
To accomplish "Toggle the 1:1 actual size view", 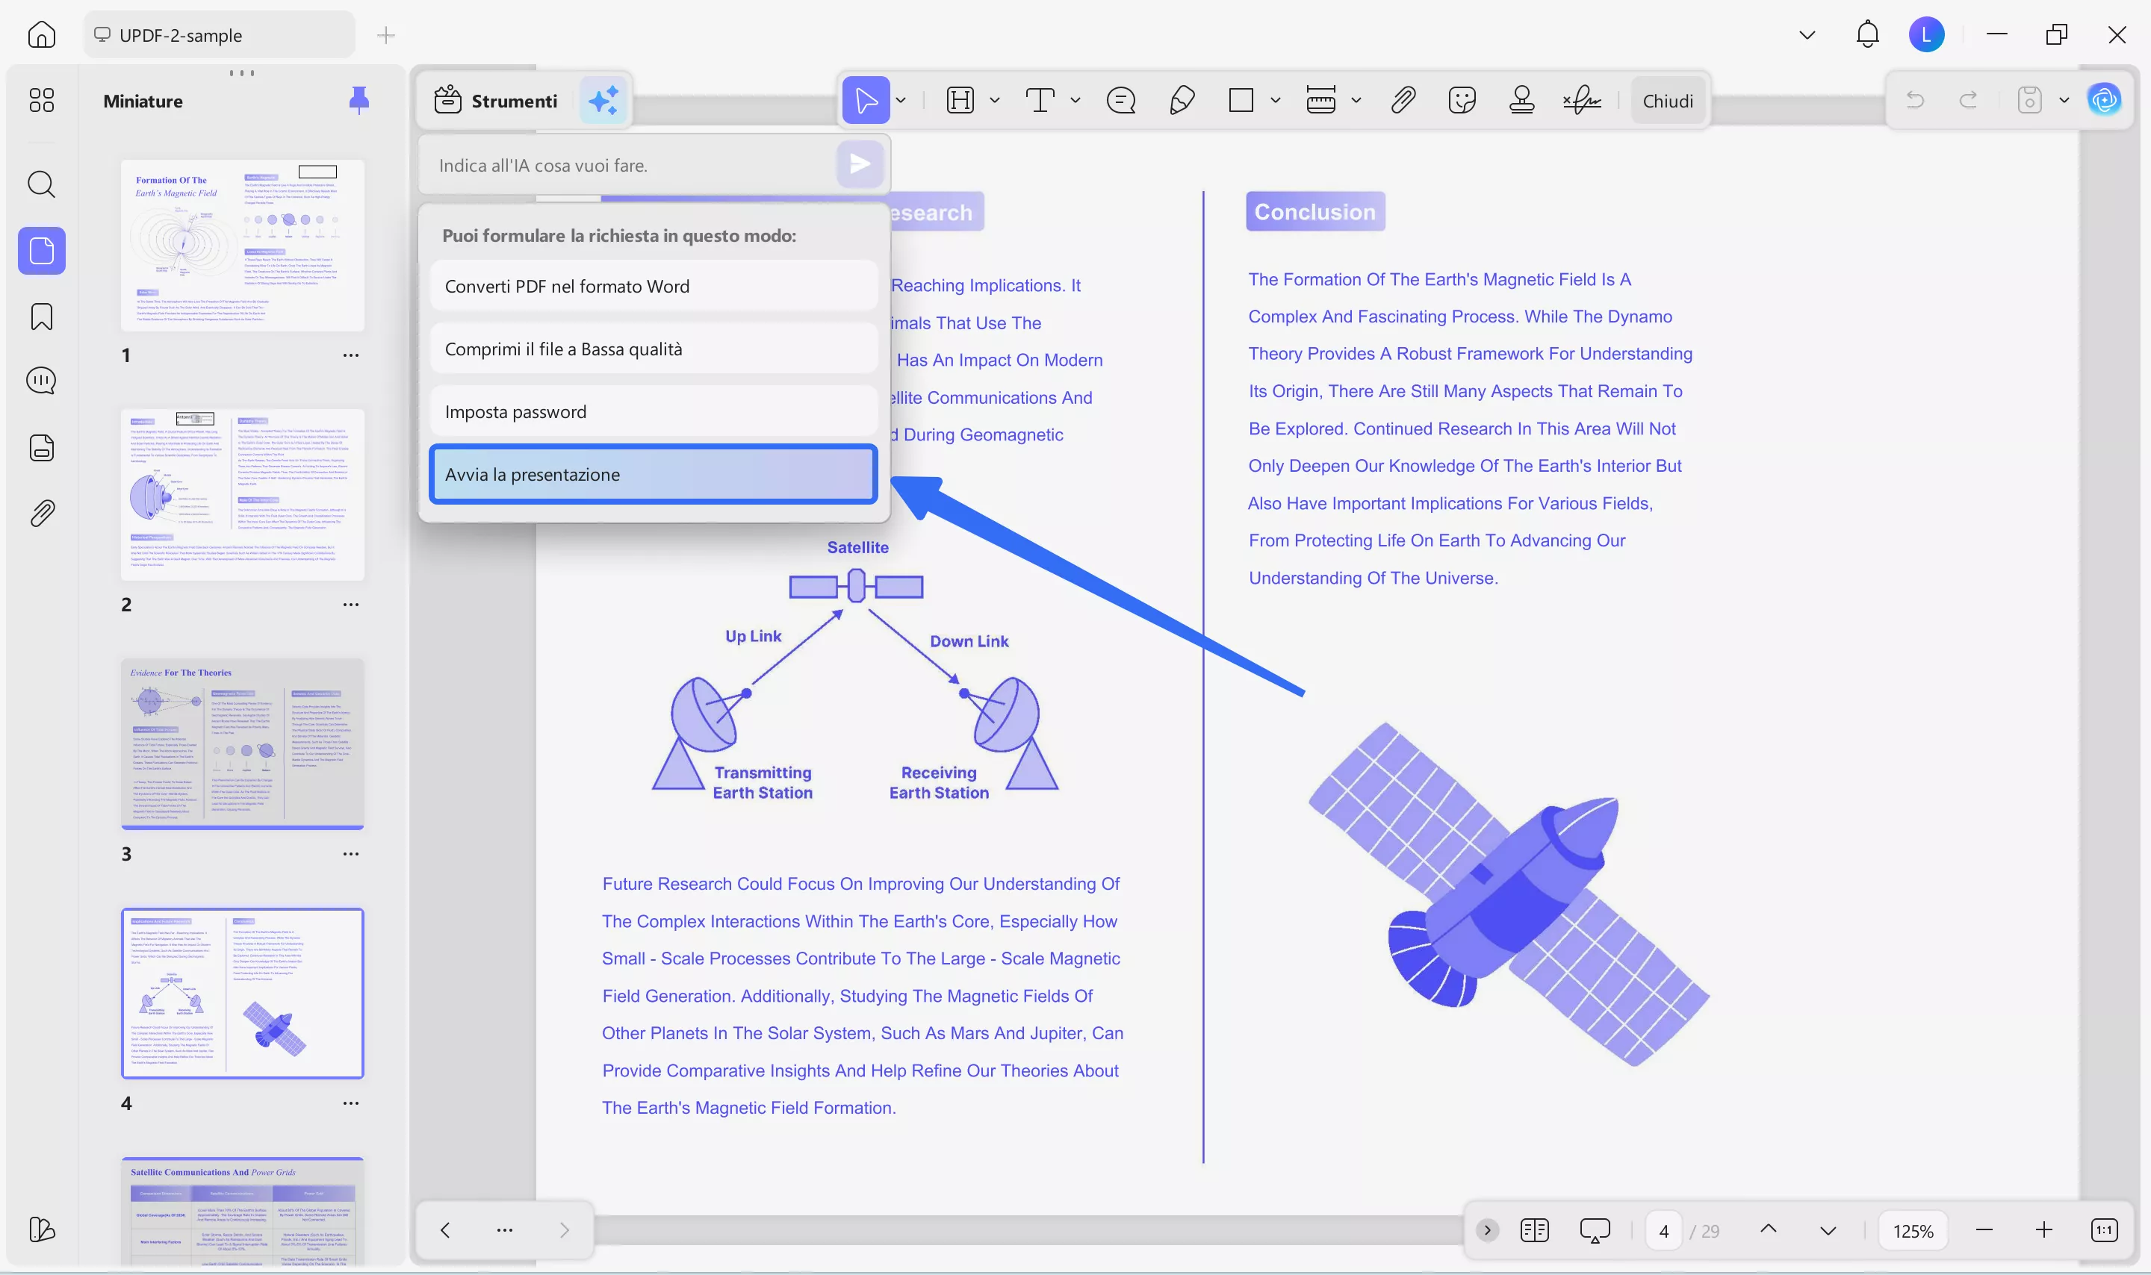I will [x=2104, y=1230].
